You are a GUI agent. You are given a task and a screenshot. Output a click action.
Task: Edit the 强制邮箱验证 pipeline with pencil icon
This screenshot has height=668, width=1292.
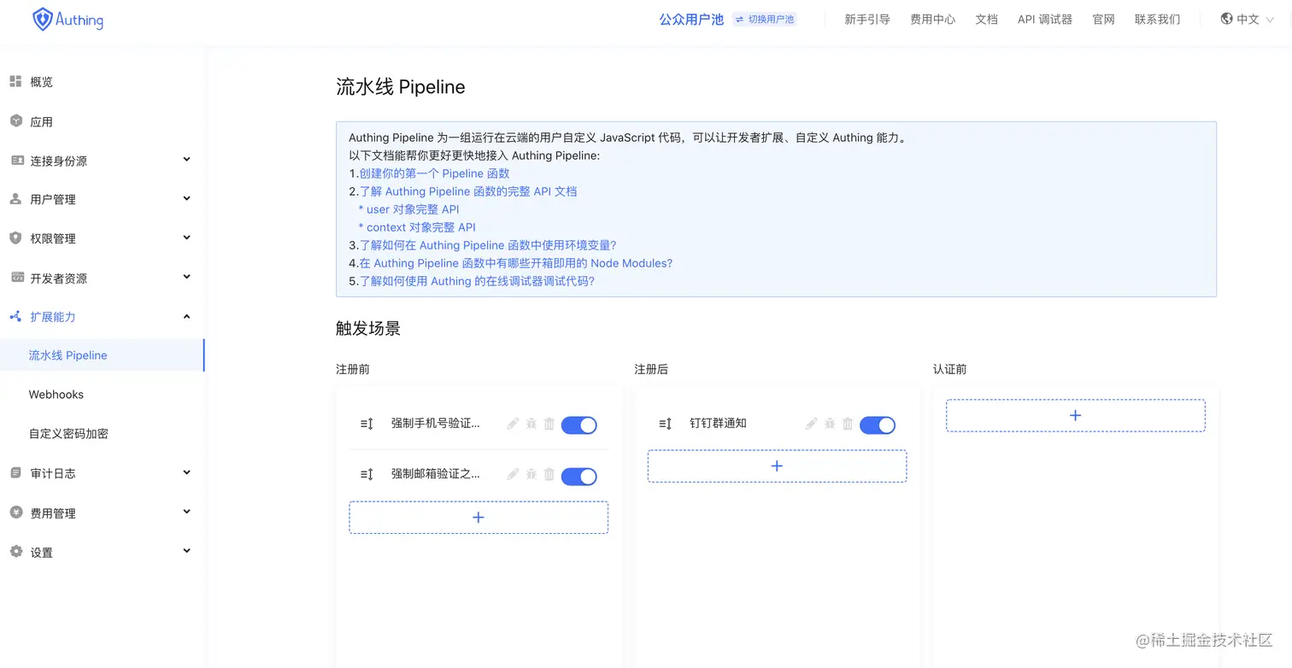pos(513,474)
